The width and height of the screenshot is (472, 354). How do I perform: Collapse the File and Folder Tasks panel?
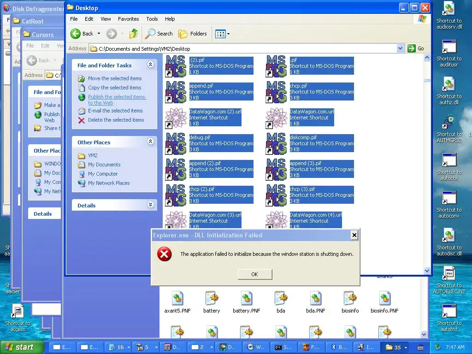(151, 65)
